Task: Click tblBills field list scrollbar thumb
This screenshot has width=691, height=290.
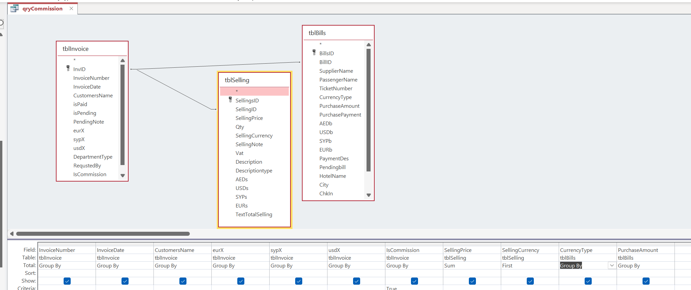Action: tap(369, 110)
